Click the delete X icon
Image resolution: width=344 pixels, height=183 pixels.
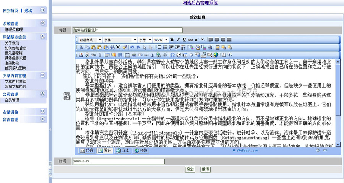(x=118, y=47)
